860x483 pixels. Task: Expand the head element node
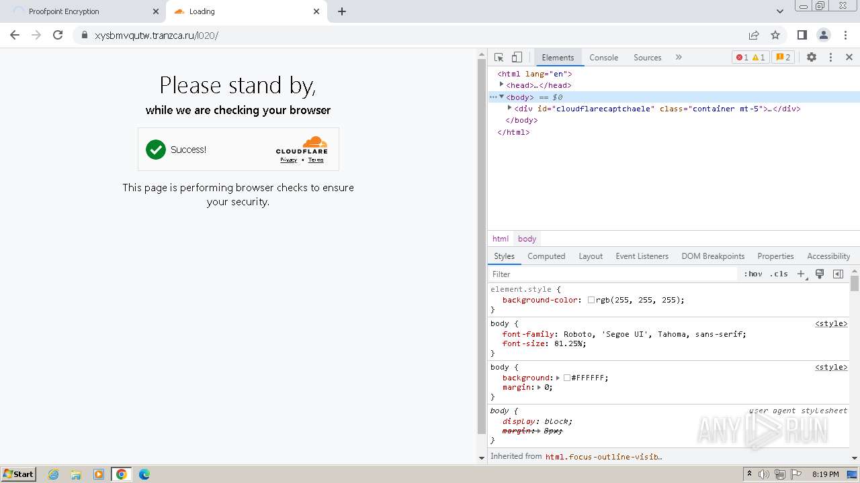coord(501,85)
